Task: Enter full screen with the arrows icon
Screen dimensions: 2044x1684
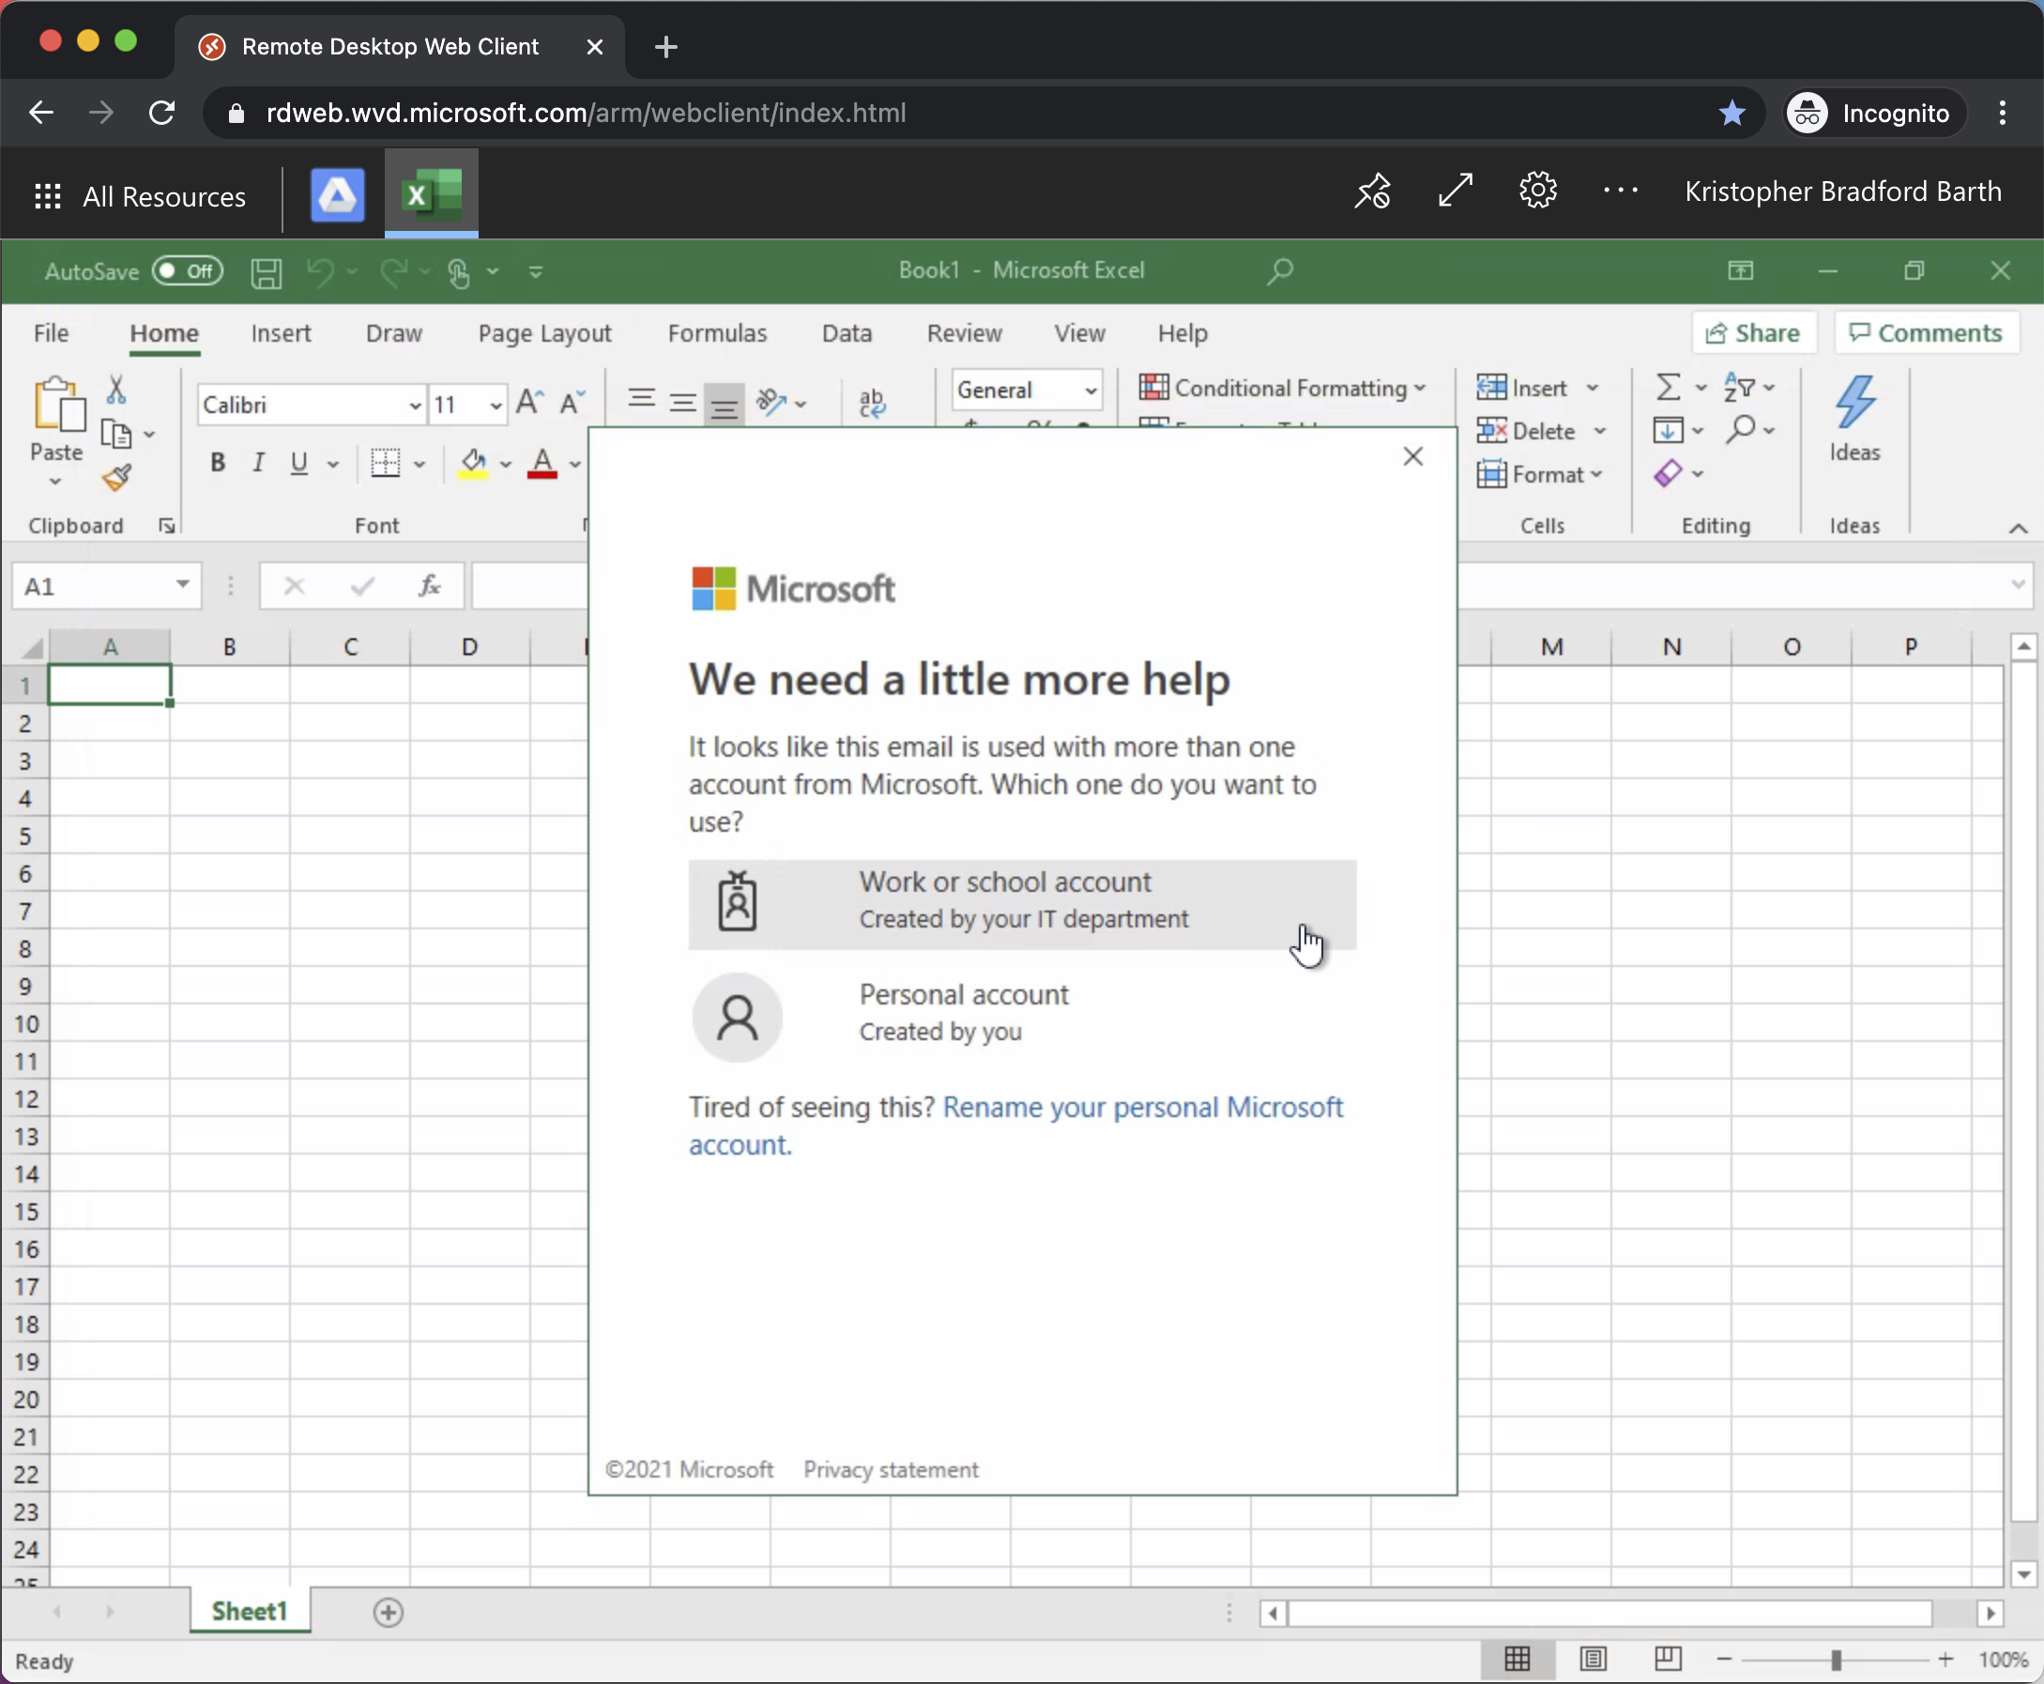Action: point(1456,191)
